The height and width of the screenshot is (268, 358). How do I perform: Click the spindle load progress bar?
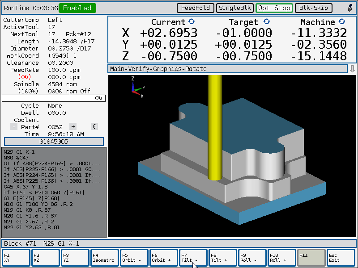pyautogui.click(x=54, y=98)
